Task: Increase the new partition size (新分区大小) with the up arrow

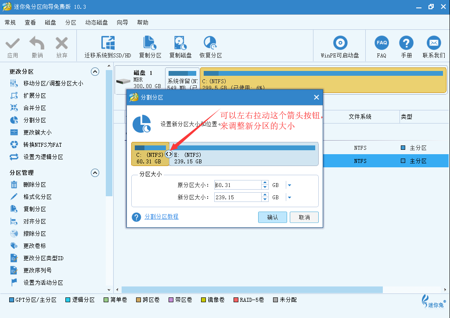Action: [265, 195]
